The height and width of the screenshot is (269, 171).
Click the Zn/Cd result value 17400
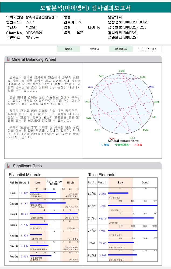[103, 231]
